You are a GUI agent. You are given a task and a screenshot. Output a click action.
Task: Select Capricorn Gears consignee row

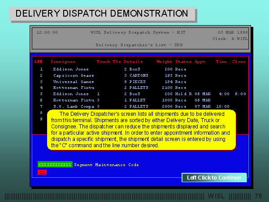(x=74, y=75)
